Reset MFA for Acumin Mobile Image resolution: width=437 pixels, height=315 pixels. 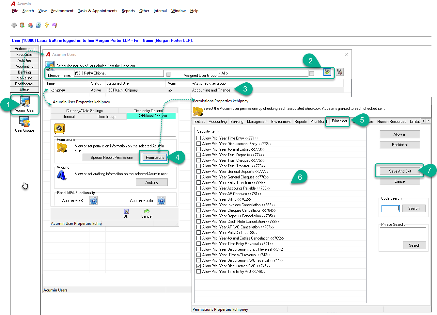tap(161, 201)
